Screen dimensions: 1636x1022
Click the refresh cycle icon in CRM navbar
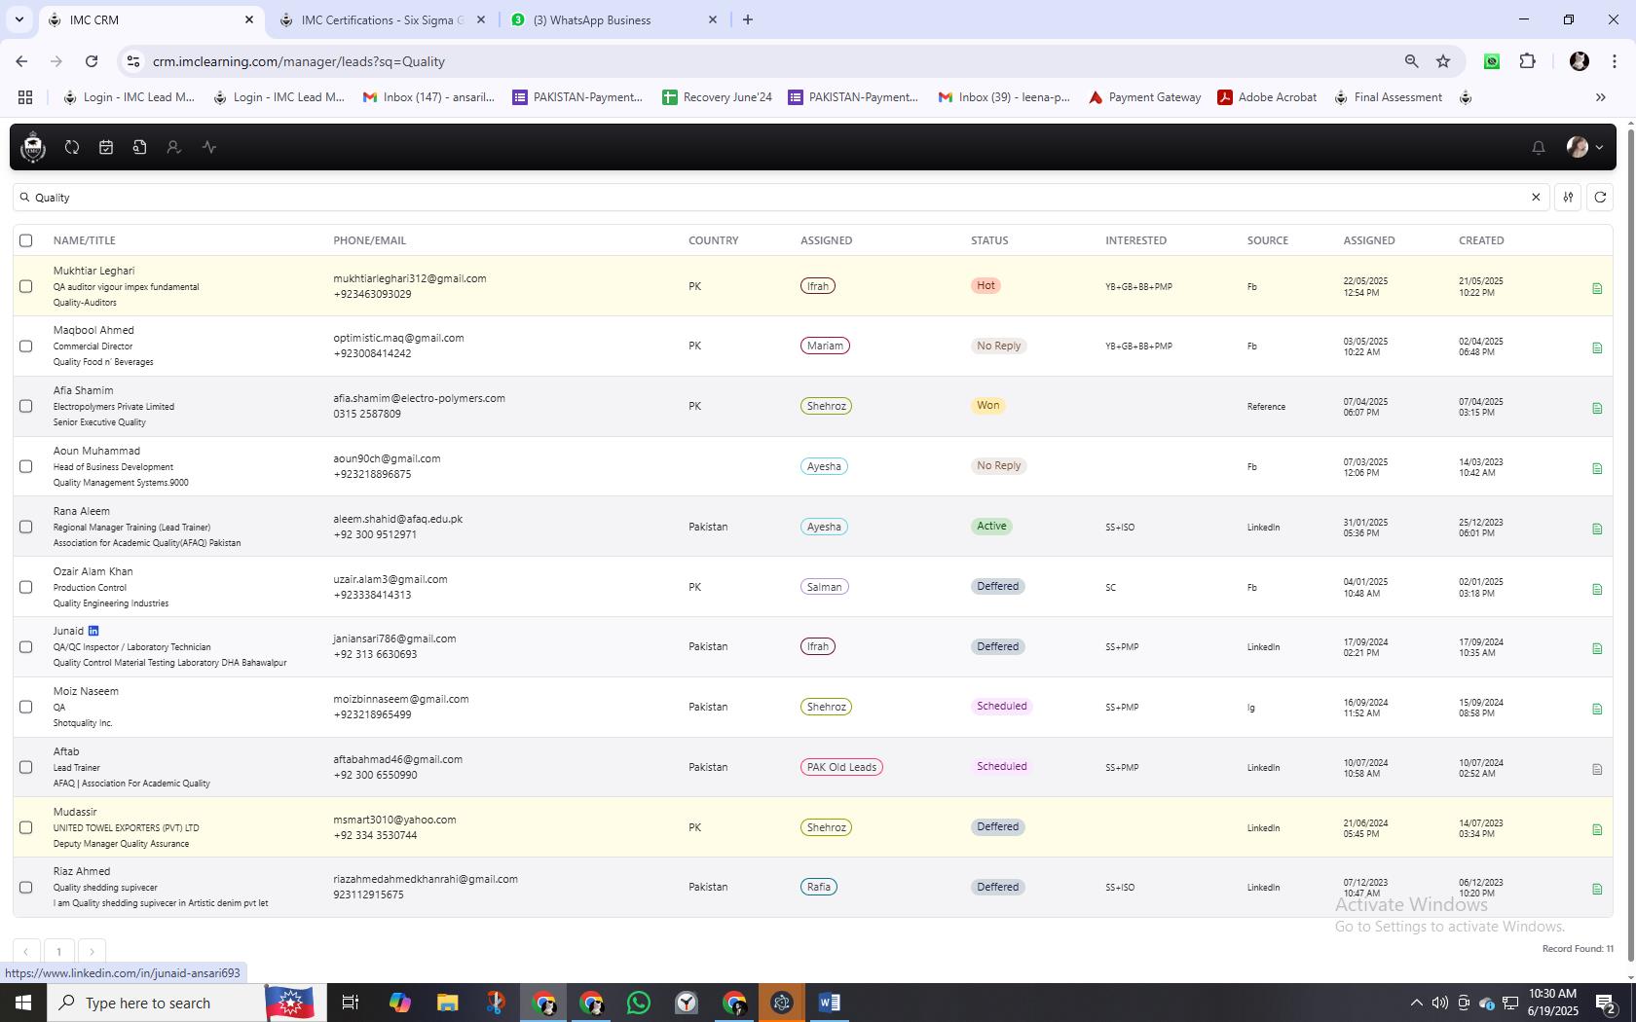(72, 147)
